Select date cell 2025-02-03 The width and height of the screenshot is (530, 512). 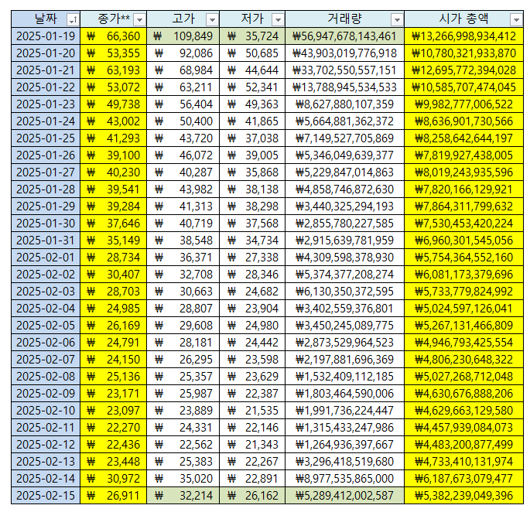pyautogui.click(x=46, y=292)
